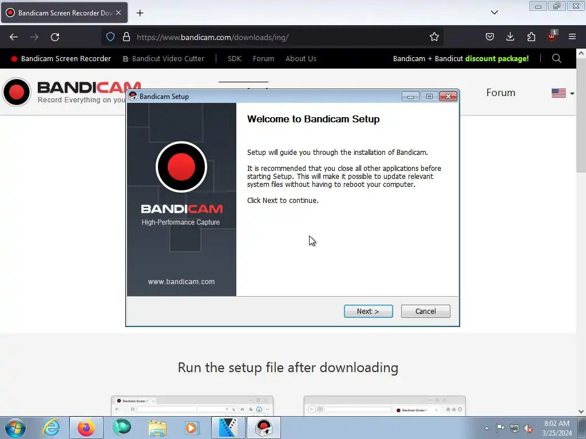Open the clapperboard video app in taskbar
This screenshot has width=586, height=439.
228,428
